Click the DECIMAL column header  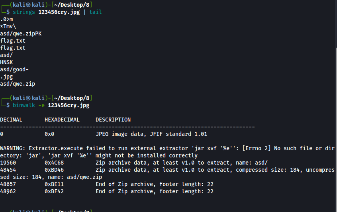click(11, 120)
